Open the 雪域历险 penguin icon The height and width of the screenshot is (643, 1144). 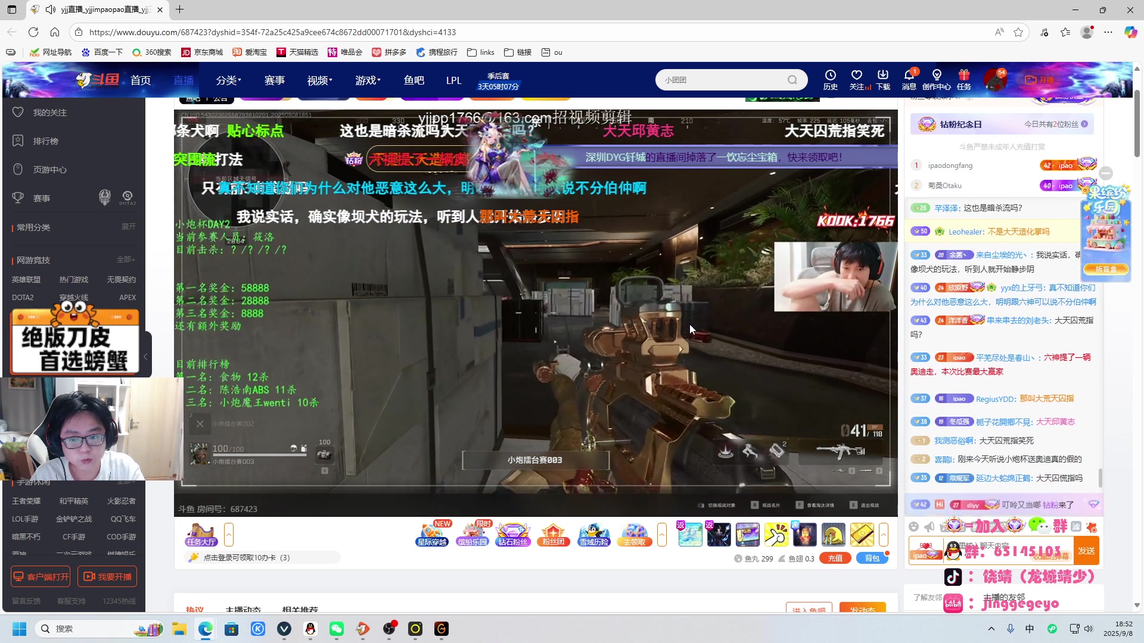(x=594, y=535)
